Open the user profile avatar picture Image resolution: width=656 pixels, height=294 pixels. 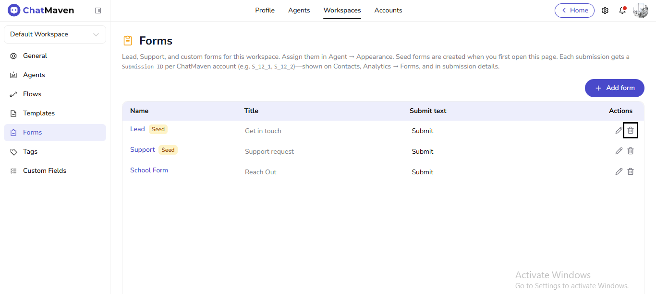coord(641,10)
